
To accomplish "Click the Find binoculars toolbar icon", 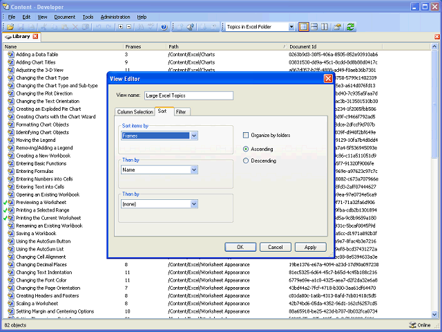I will point(141,27).
